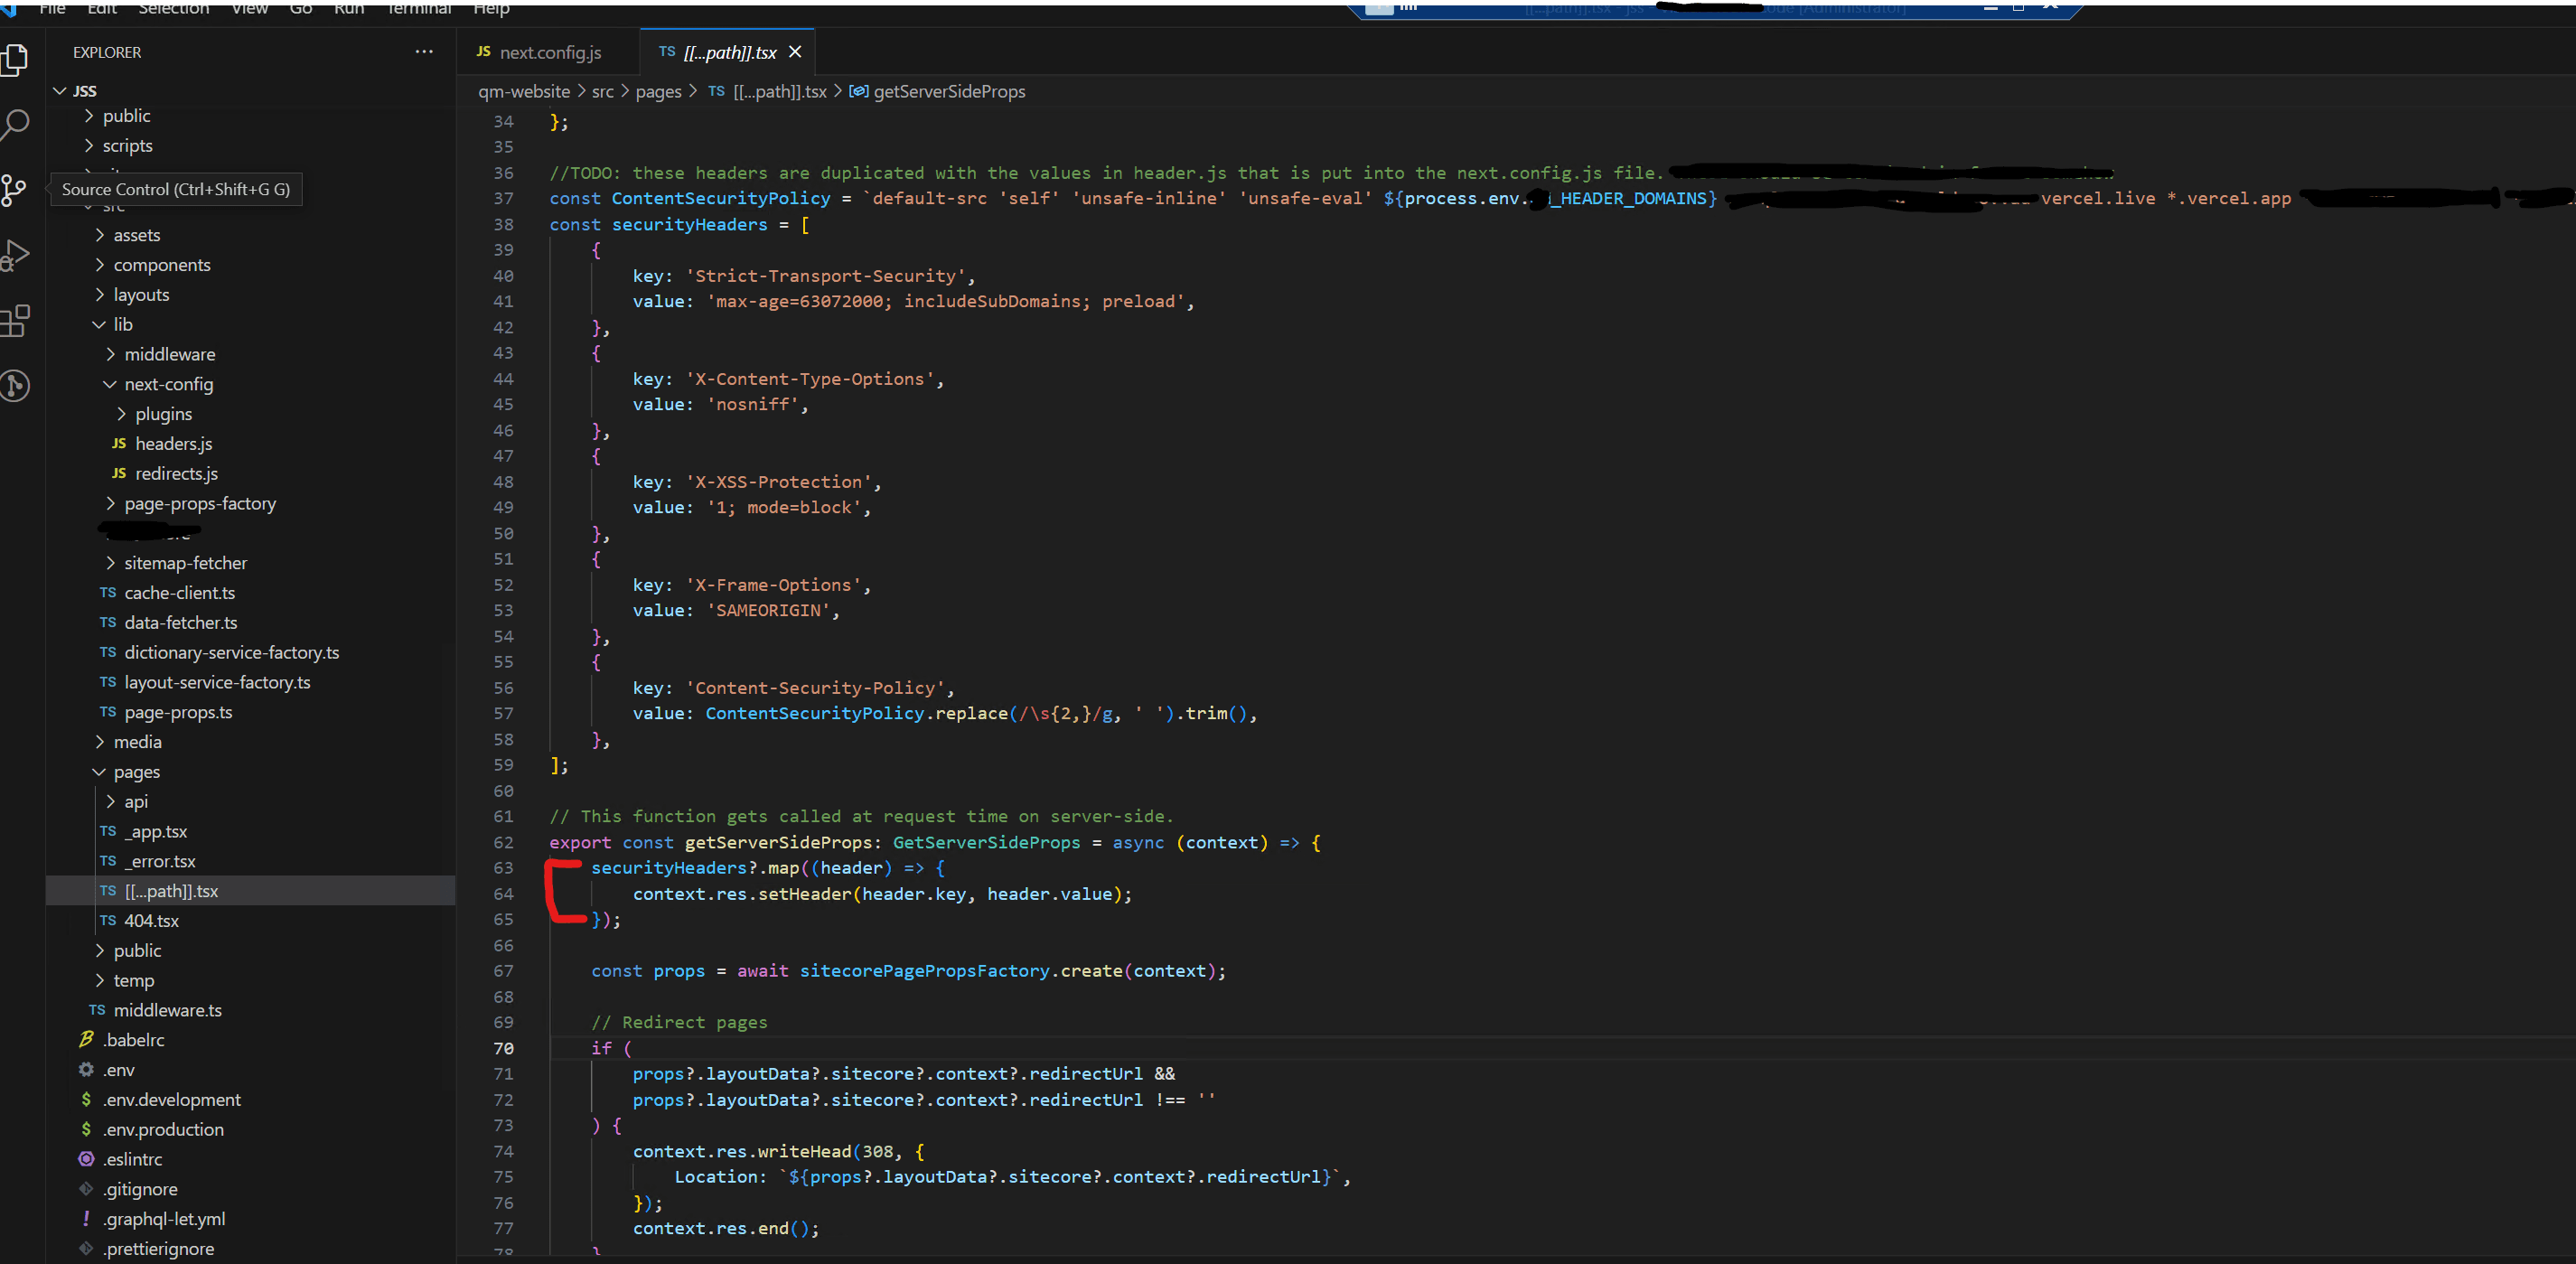
Task: Click the Search icon in activity bar
Action: point(20,123)
